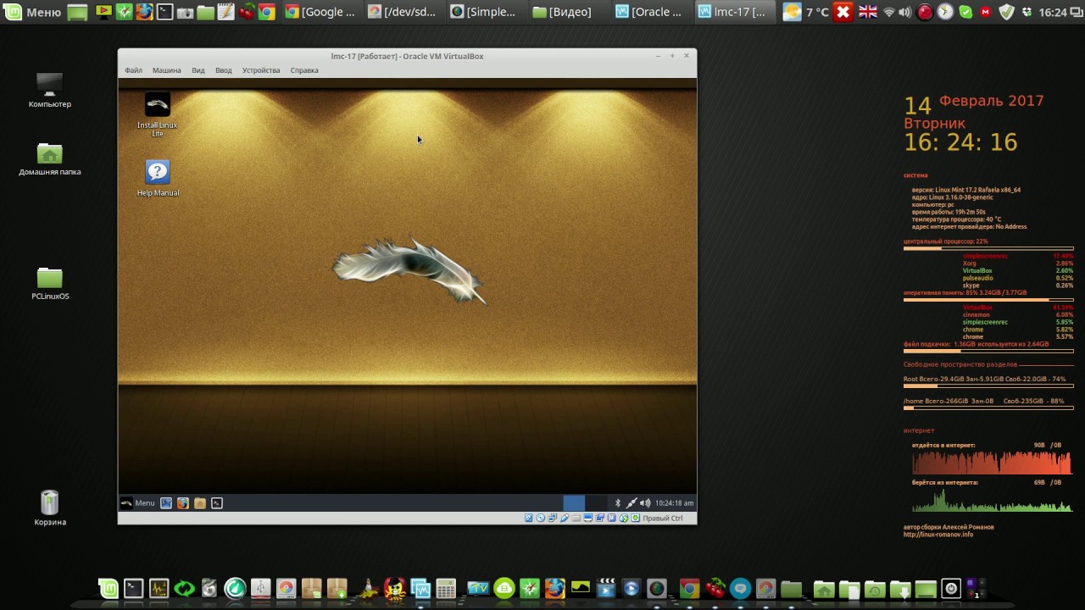Launch Firefox from the Linux Lite panel
The image size is (1085, 610).
coord(183,503)
